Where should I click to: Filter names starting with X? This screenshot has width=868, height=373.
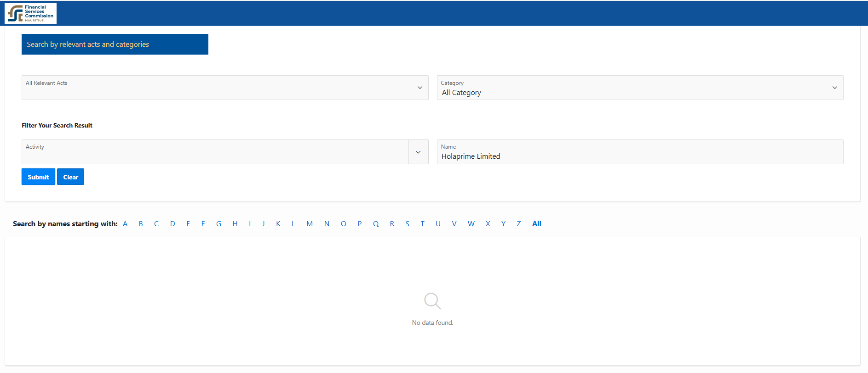[x=488, y=224]
